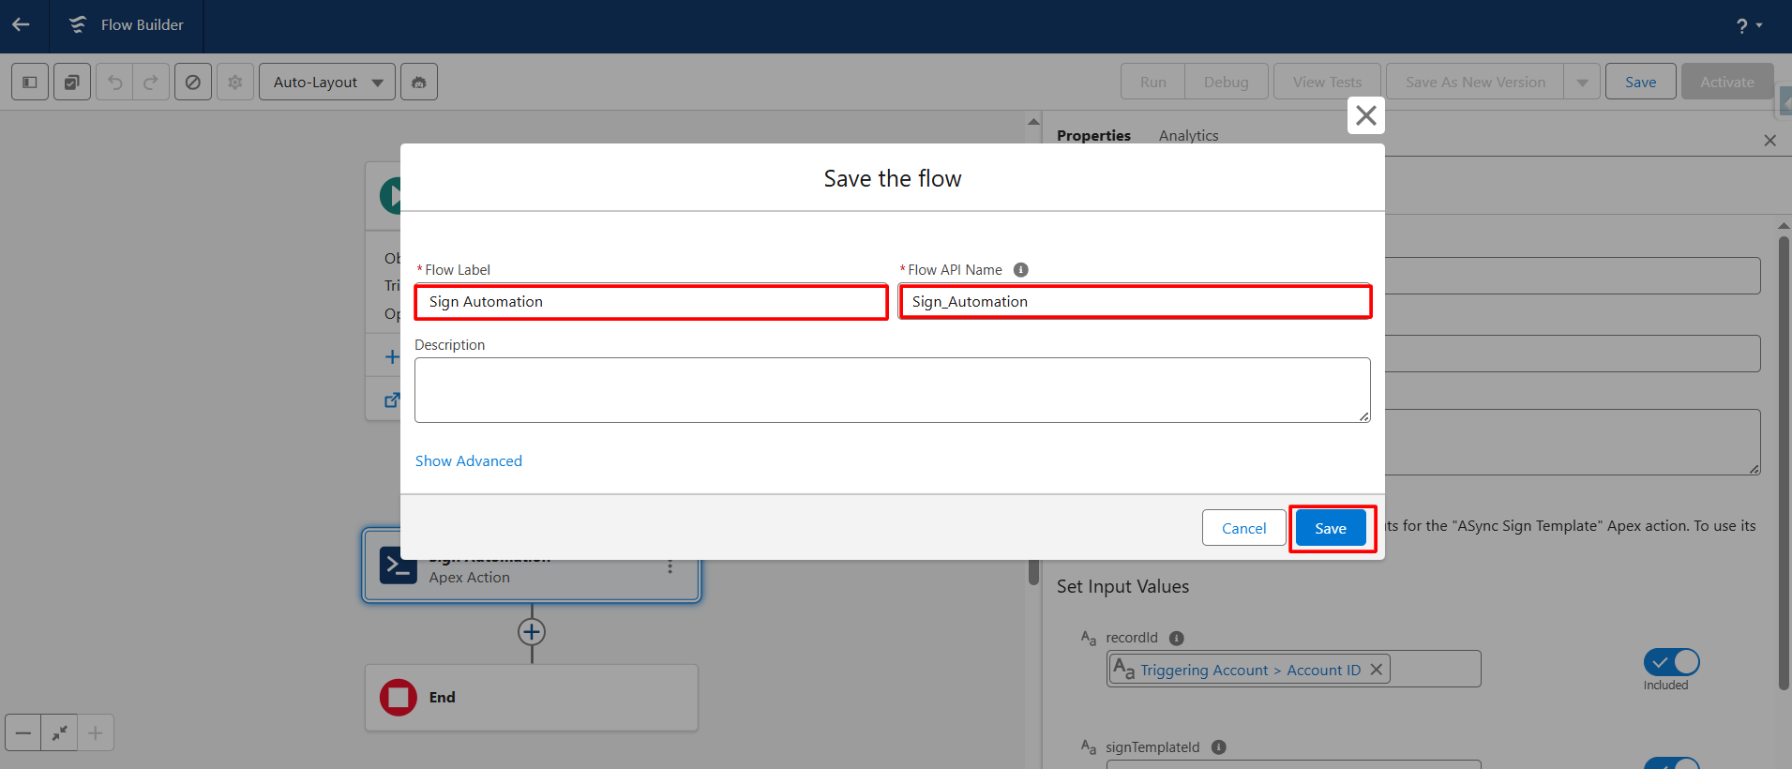
Task: Expand the Show Advanced link
Action: (x=469, y=461)
